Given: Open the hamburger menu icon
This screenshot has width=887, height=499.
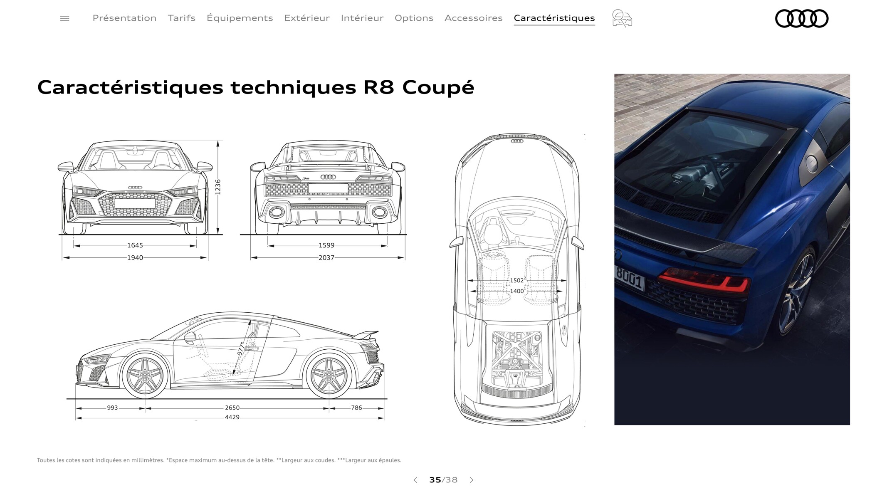Looking at the screenshot, I should click(64, 18).
